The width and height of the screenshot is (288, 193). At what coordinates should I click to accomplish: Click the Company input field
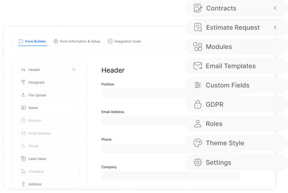point(171,176)
